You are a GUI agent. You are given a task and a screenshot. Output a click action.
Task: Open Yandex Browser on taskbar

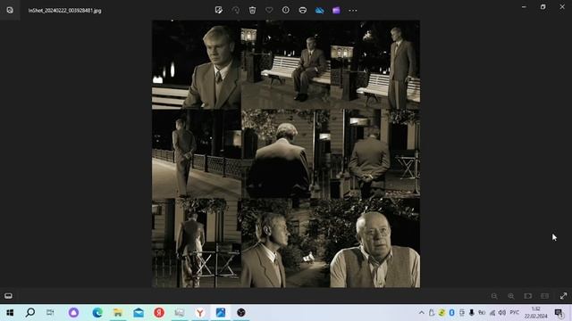click(x=200, y=312)
